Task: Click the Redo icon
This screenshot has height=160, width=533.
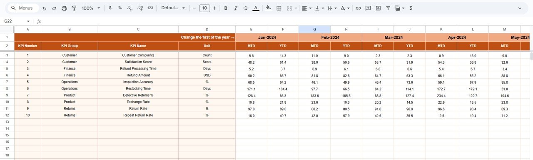Action: (x=54, y=8)
